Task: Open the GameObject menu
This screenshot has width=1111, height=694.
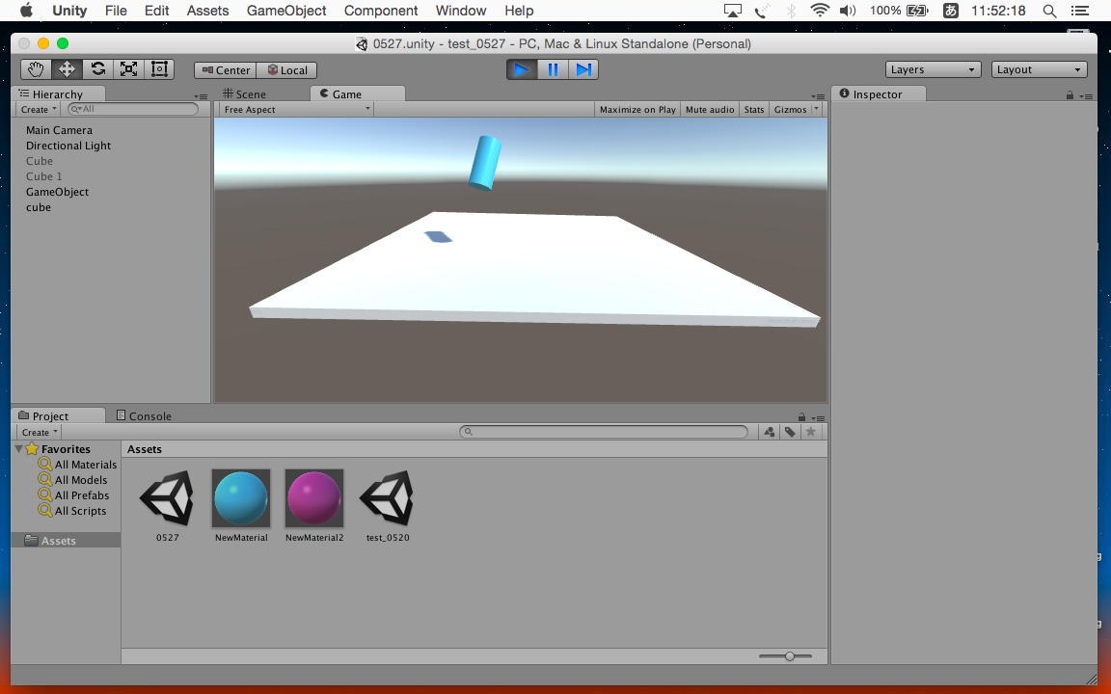Action: pos(286,11)
